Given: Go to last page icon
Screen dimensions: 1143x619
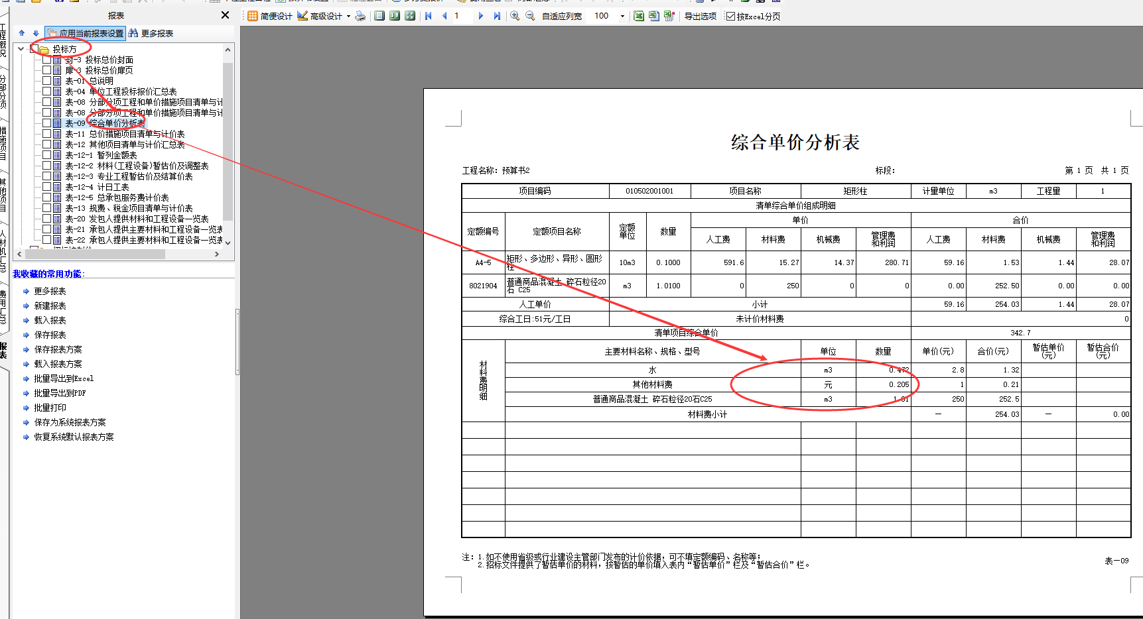Looking at the screenshot, I should [497, 16].
